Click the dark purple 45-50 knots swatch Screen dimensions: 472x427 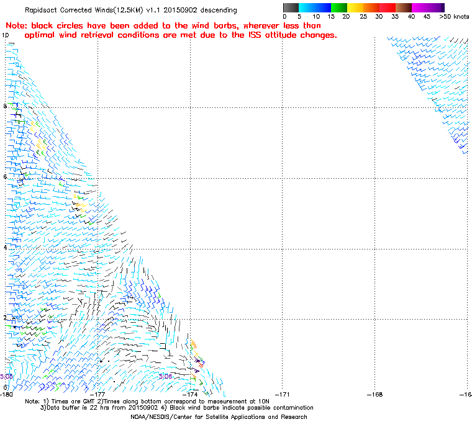(437, 7)
